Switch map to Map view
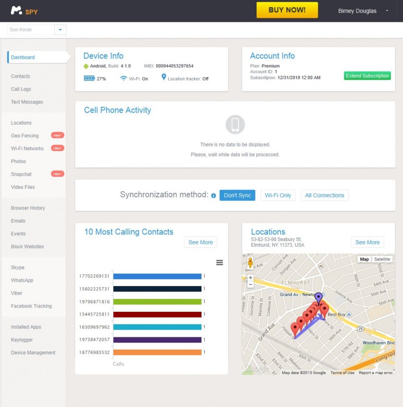403x407 pixels. (x=364, y=259)
